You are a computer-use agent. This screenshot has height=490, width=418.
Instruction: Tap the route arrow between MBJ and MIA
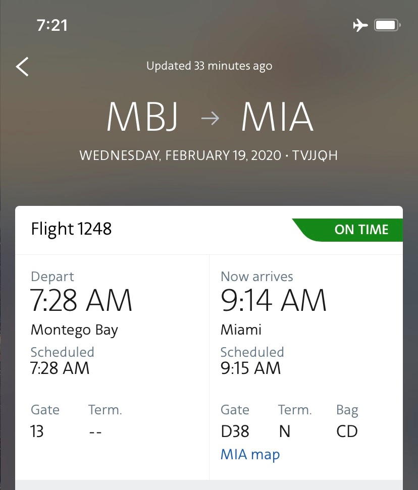(210, 119)
